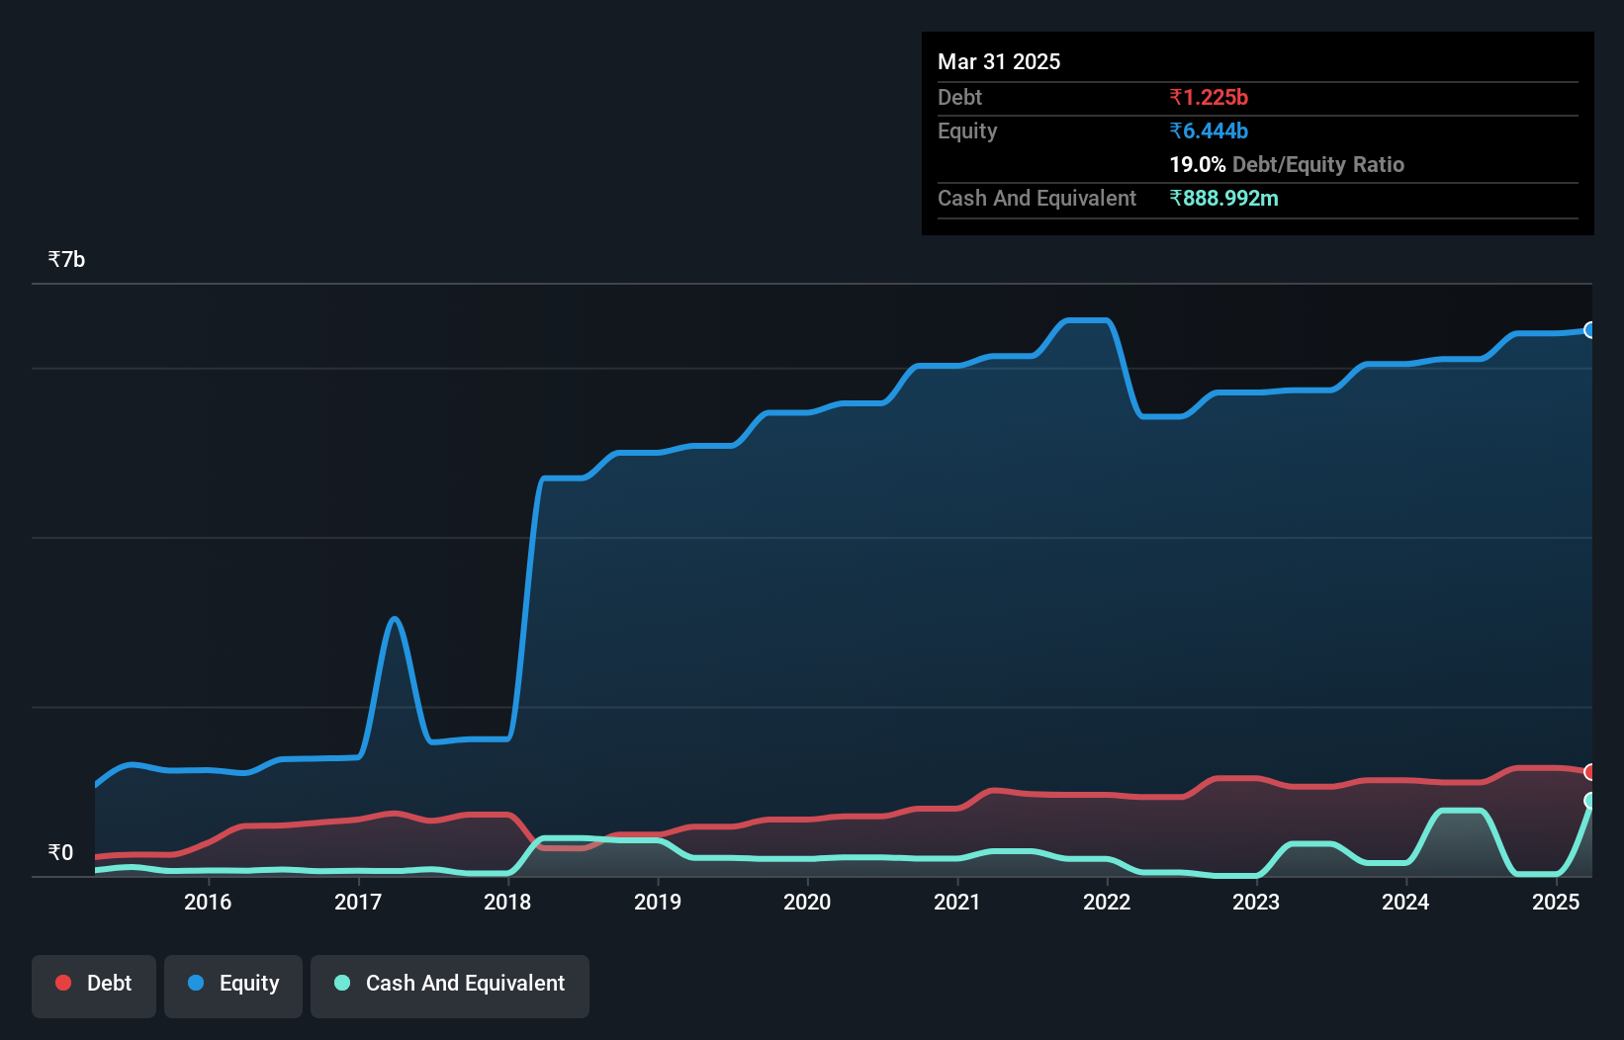This screenshot has width=1624, height=1040.
Task: Click the ₹888.992m cash value in tooltip
Action: (1224, 198)
